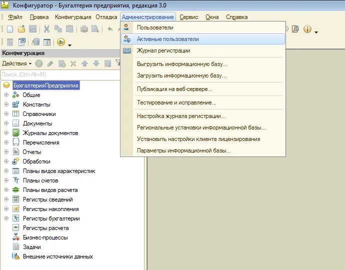Click the Copy toolbar icon
The width and height of the screenshot is (345, 270).
coord(58,29)
